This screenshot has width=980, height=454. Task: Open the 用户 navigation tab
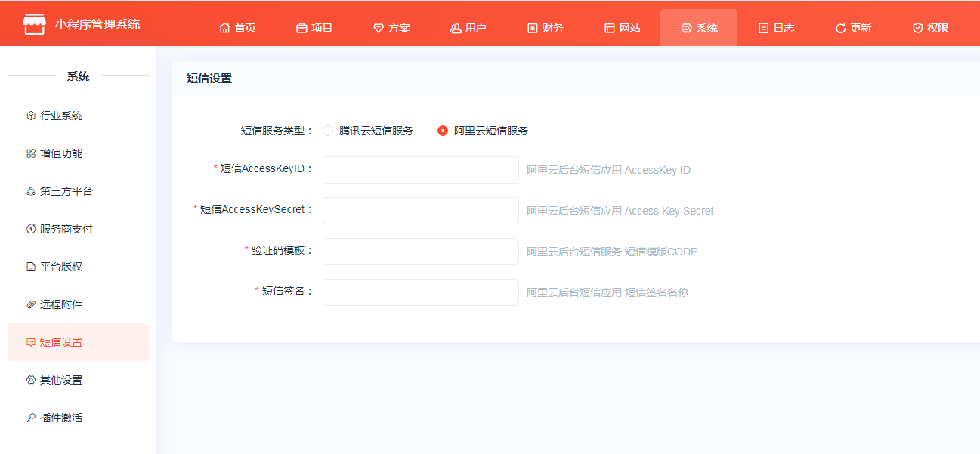tap(468, 28)
